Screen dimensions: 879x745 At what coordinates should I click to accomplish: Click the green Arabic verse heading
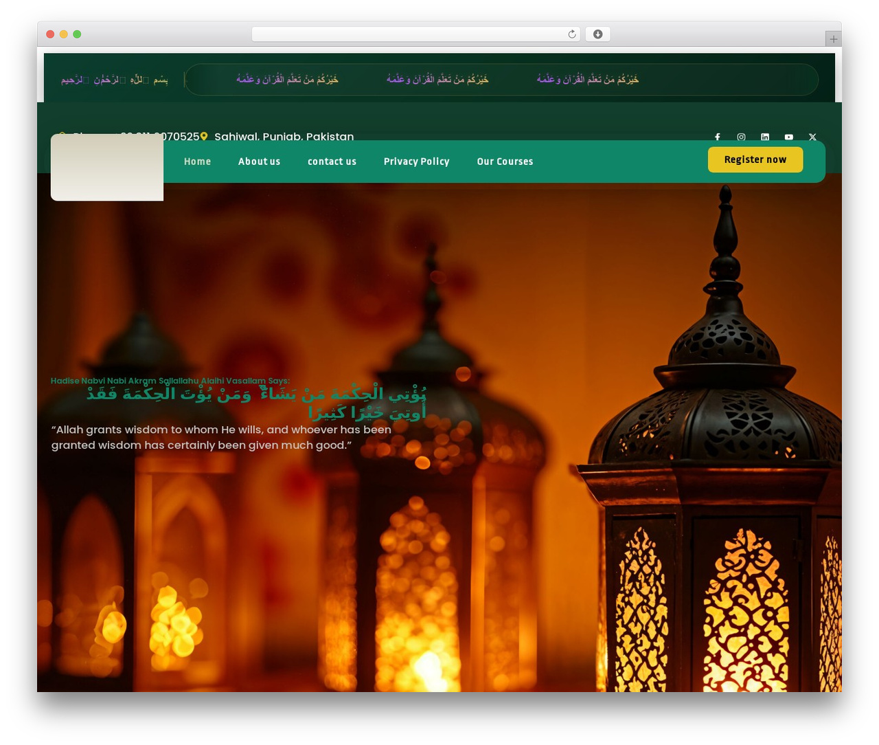256,403
